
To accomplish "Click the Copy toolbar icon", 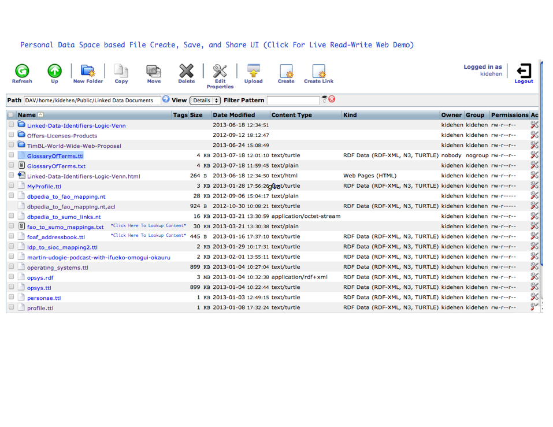I will tap(121, 71).
